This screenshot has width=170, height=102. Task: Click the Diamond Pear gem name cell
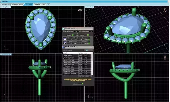[73, 42]
